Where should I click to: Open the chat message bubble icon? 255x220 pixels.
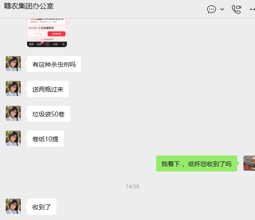point(212,9)
